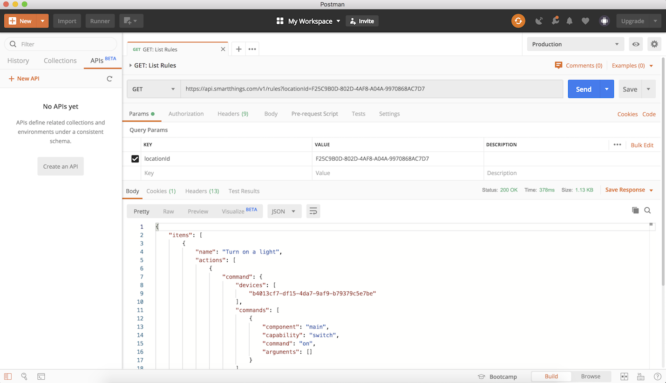Change the JSON response format dropdown
The height and width of the screenshot is (383, 666).
tap(284, 212)
